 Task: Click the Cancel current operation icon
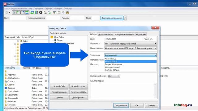point(41,12)
